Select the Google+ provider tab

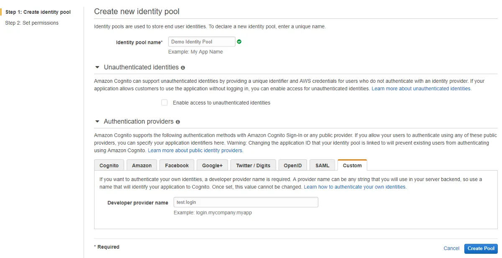212,165
